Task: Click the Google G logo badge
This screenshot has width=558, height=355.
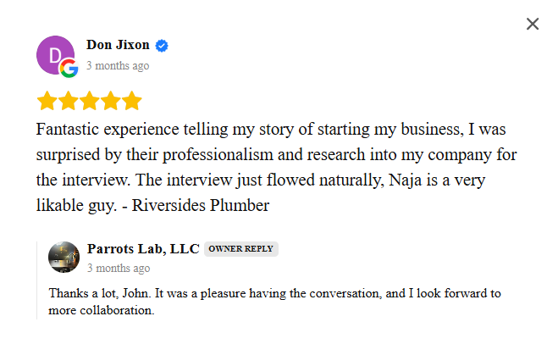Action: pos(69,69)
